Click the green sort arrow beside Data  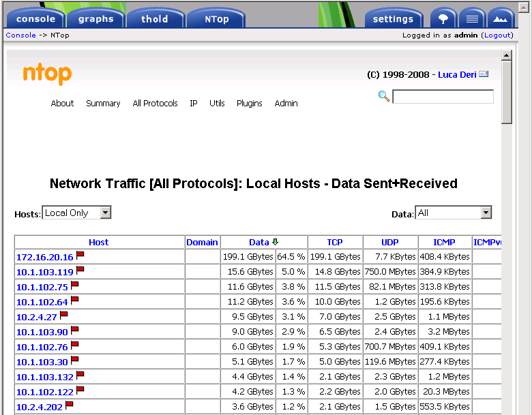[275, 242]
